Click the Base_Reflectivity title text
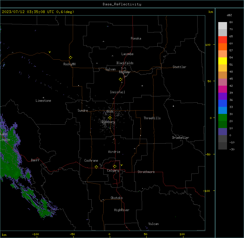The height and width of the screenshot is (238, 244). coord(122,4)
